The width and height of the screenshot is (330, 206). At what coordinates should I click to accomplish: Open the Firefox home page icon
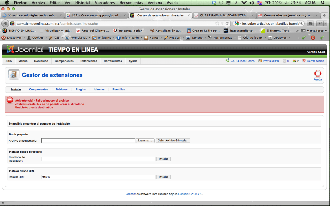coord(310,24)
